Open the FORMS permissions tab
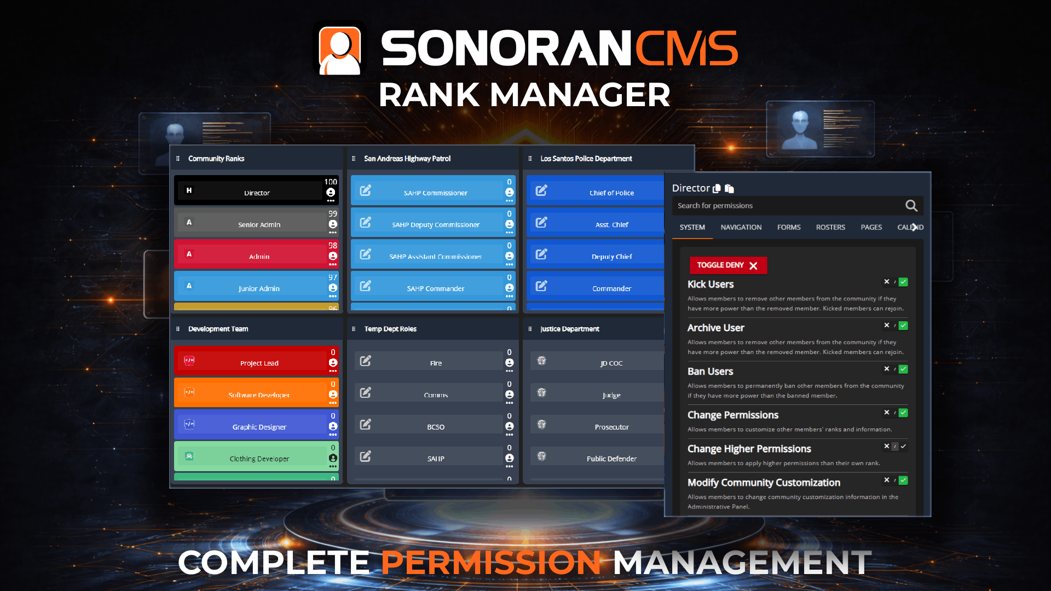Viewport: 1051px width, 591px height. click(x=789, y=228)
